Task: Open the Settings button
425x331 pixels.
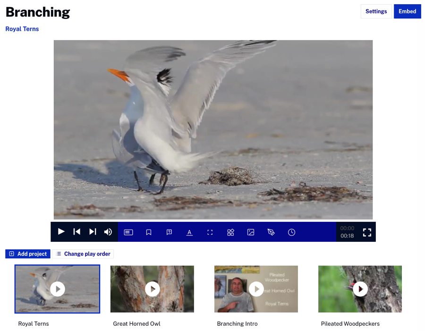Action: 376,11
